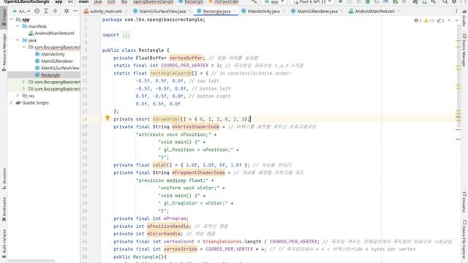Expand folded import statement in editor
The width and height of the screenshot is (468, 263).
(127, 35)
